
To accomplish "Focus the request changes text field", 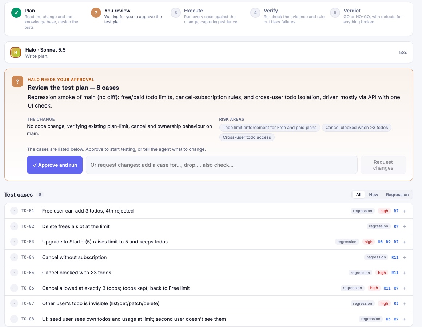I will pyautogui.click(x=222, y=165).
